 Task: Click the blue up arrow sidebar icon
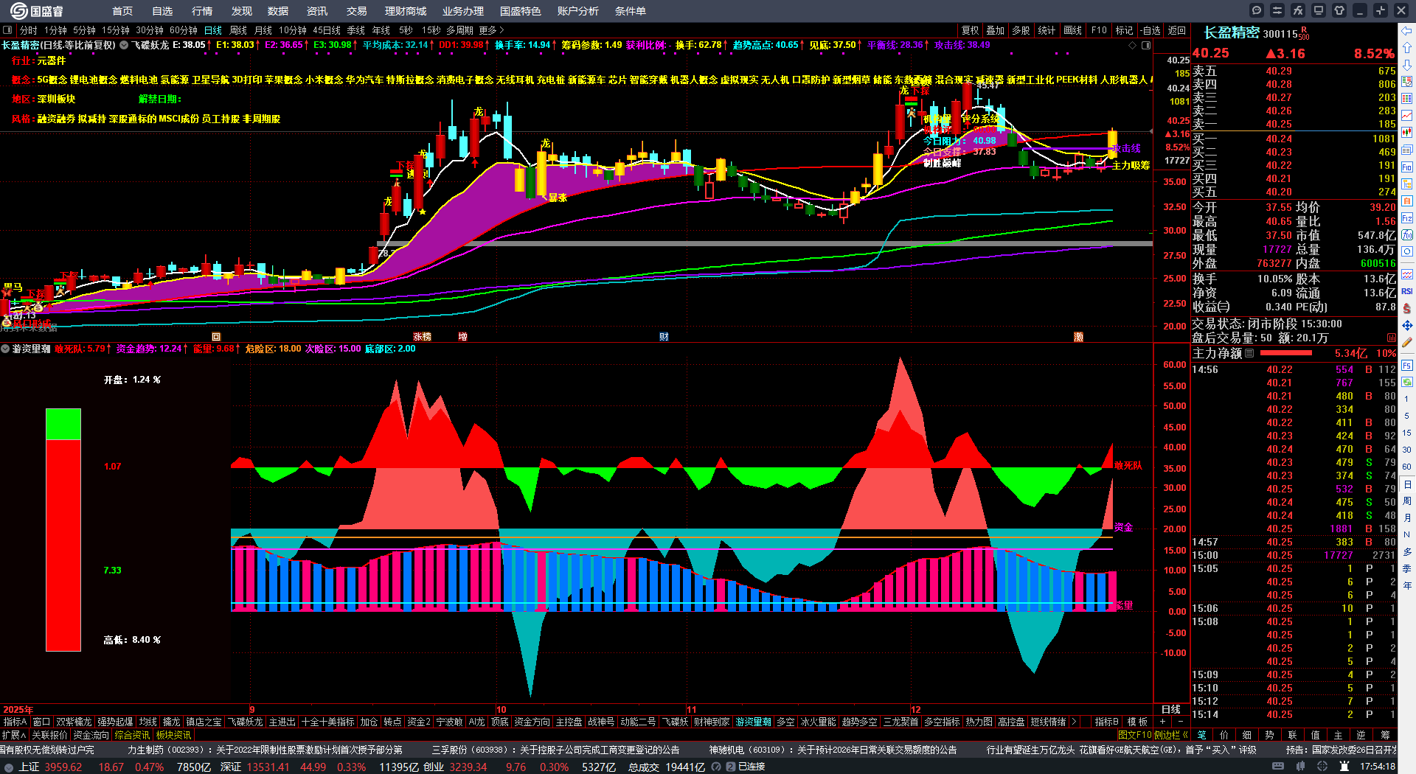point(1407,47)
